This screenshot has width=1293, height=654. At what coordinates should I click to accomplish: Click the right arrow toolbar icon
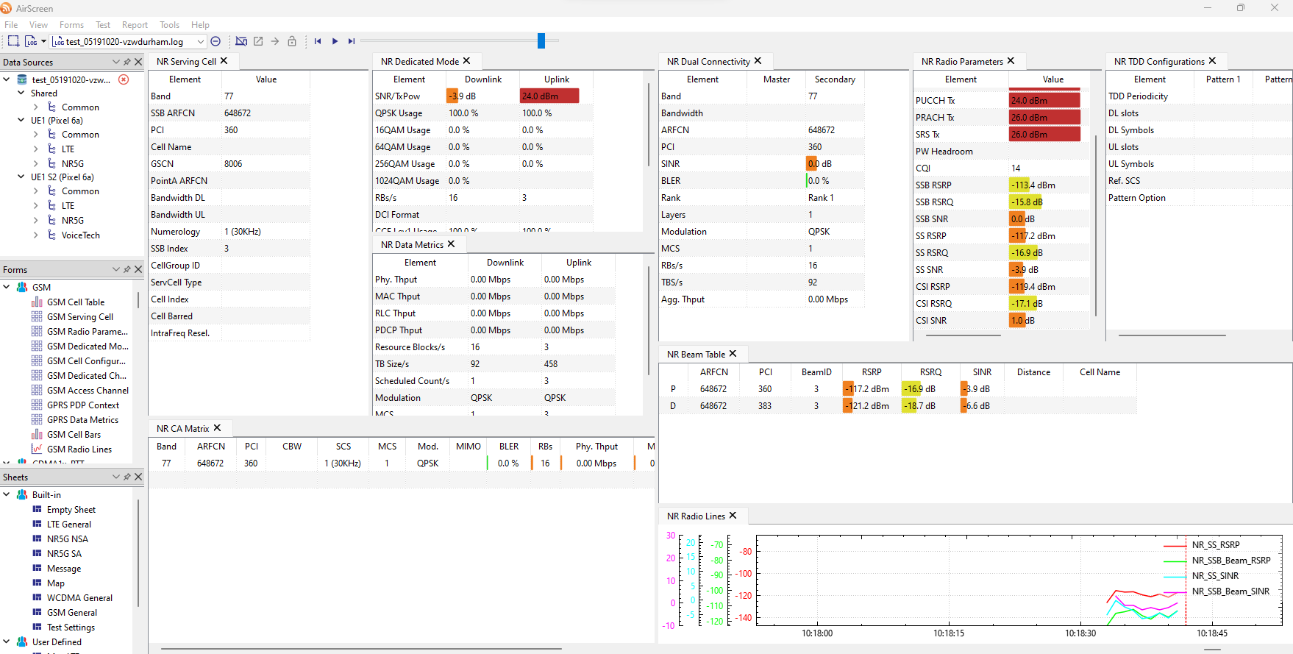pyautogui.click(x=275, y=41)
